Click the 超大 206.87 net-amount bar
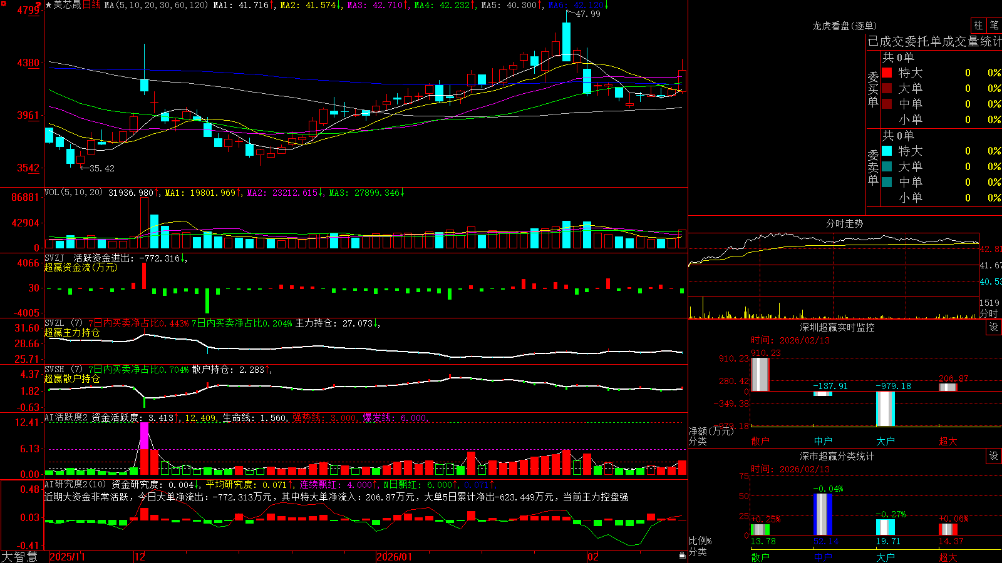This screenshot has width=1002, height=563. (x=948, y=387)
